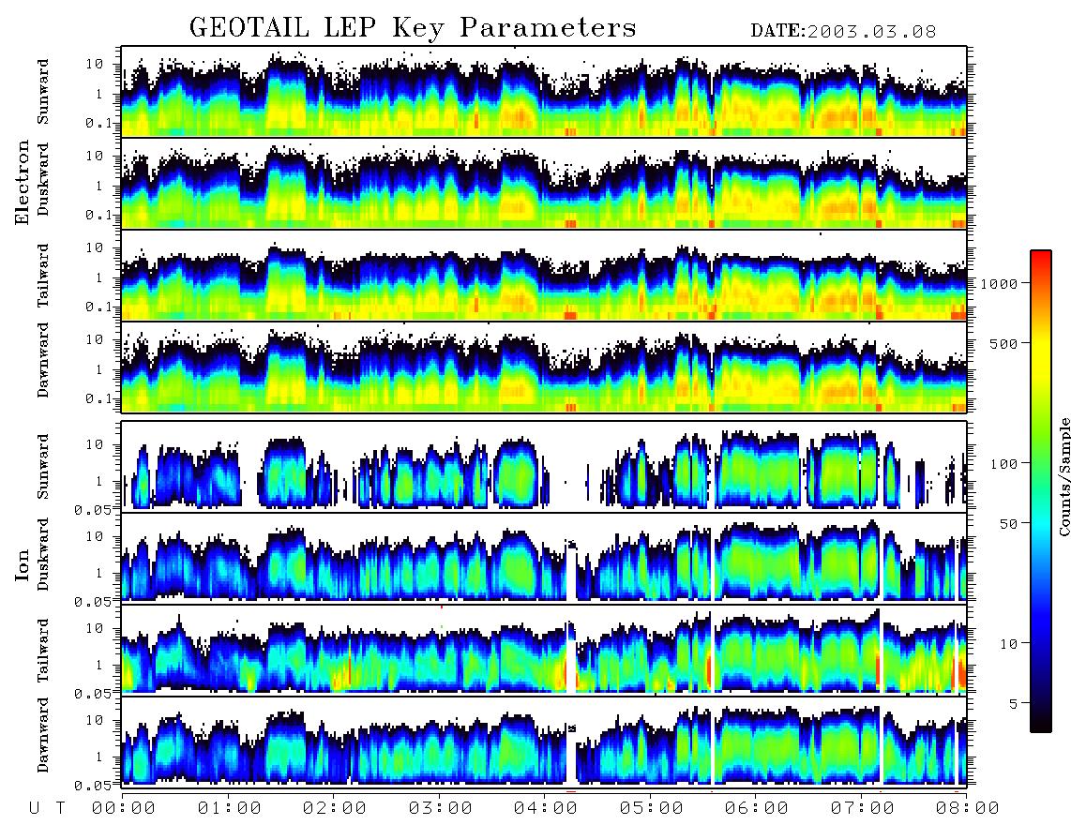Click the "04:00" time tick label
Image resolution: width=1071 pixels, height=825 pixels.
pyautogui.click(x=546, y=808)
